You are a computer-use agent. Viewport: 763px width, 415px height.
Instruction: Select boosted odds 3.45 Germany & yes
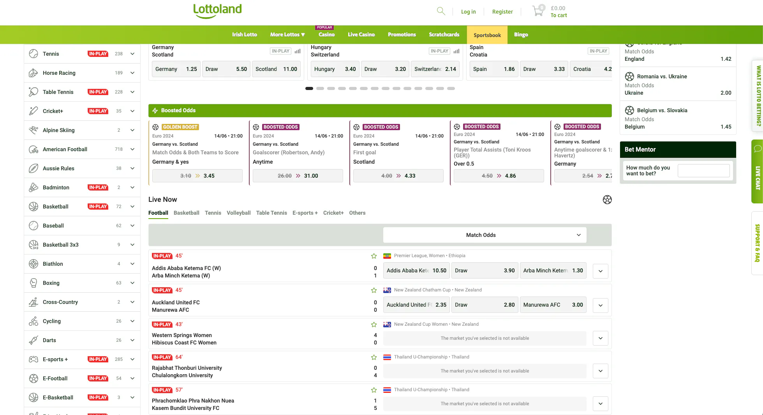pyautogui.click(x=197, y=176)
